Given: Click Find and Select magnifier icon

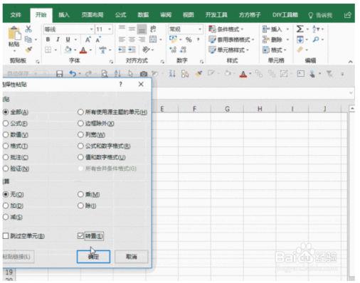Looking at the screenshot, I should (316, 39).
